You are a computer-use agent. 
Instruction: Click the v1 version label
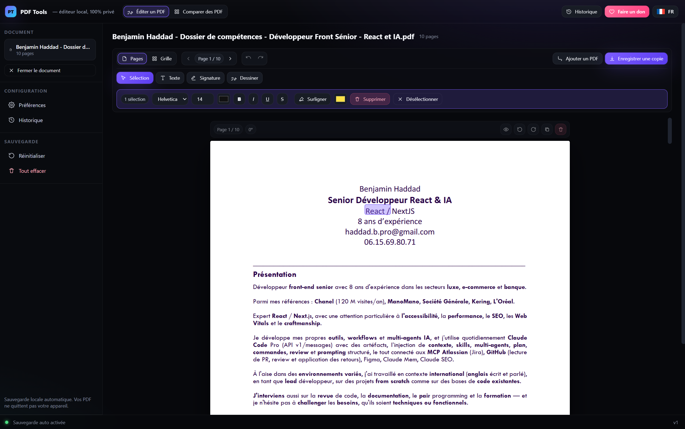676,423
